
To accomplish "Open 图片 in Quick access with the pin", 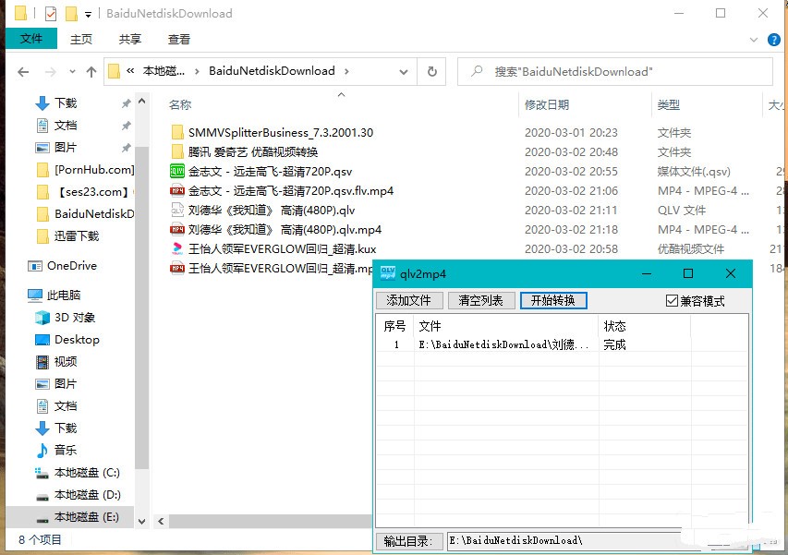I will point(66,147).
